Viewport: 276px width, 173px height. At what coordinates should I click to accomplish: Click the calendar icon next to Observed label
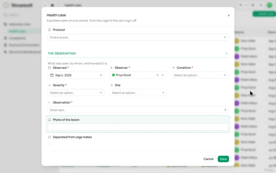pos(50,68)
